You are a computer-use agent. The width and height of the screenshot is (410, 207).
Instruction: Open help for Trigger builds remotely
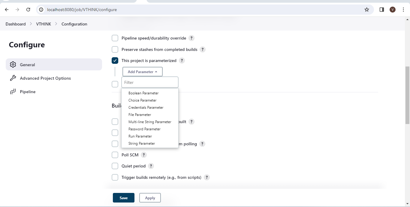point(207,177)
